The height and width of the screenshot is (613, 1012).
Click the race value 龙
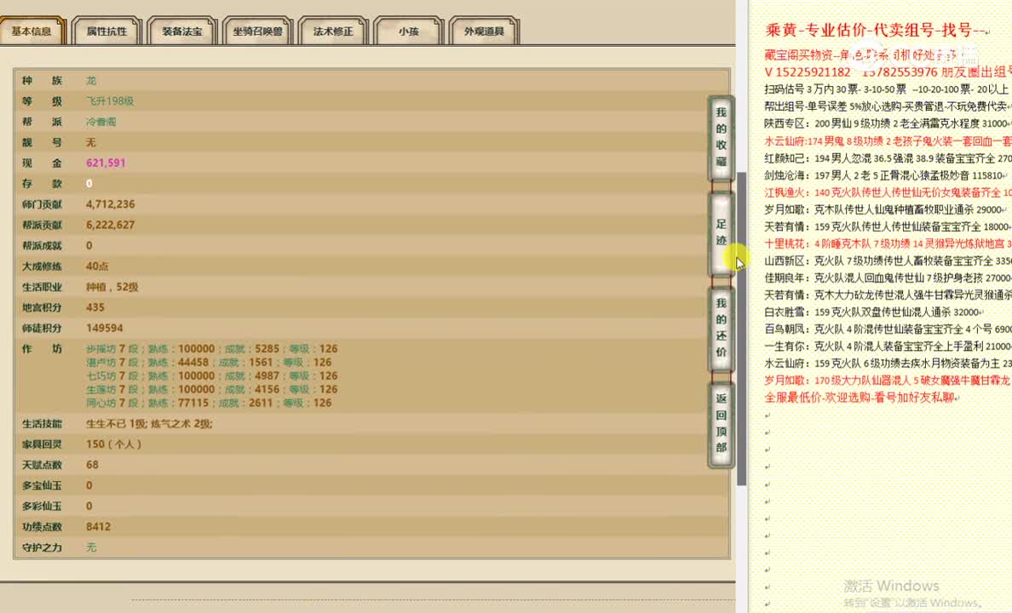coord(91,81)
